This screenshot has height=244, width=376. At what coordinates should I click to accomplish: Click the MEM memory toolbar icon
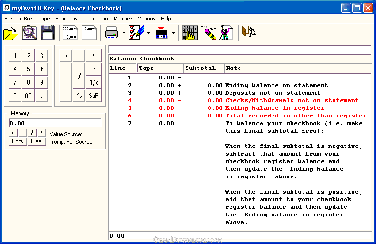(161, 33)
